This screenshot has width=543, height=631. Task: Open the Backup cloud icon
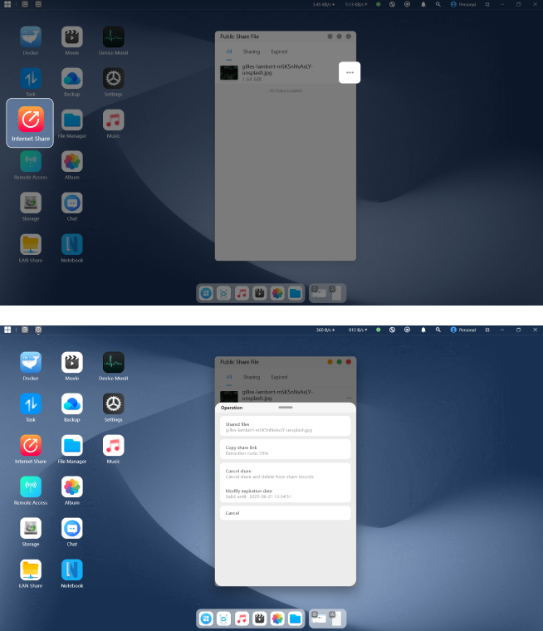(x=72, y=404)
